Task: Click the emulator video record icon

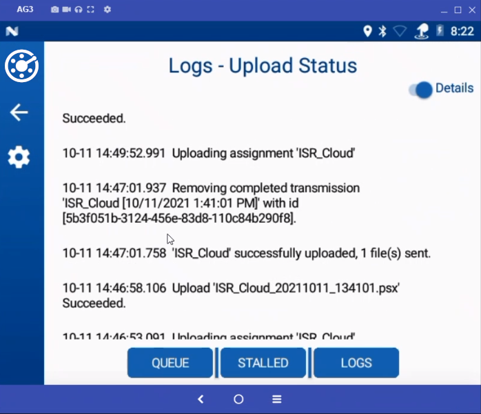Action: point(67,10)
